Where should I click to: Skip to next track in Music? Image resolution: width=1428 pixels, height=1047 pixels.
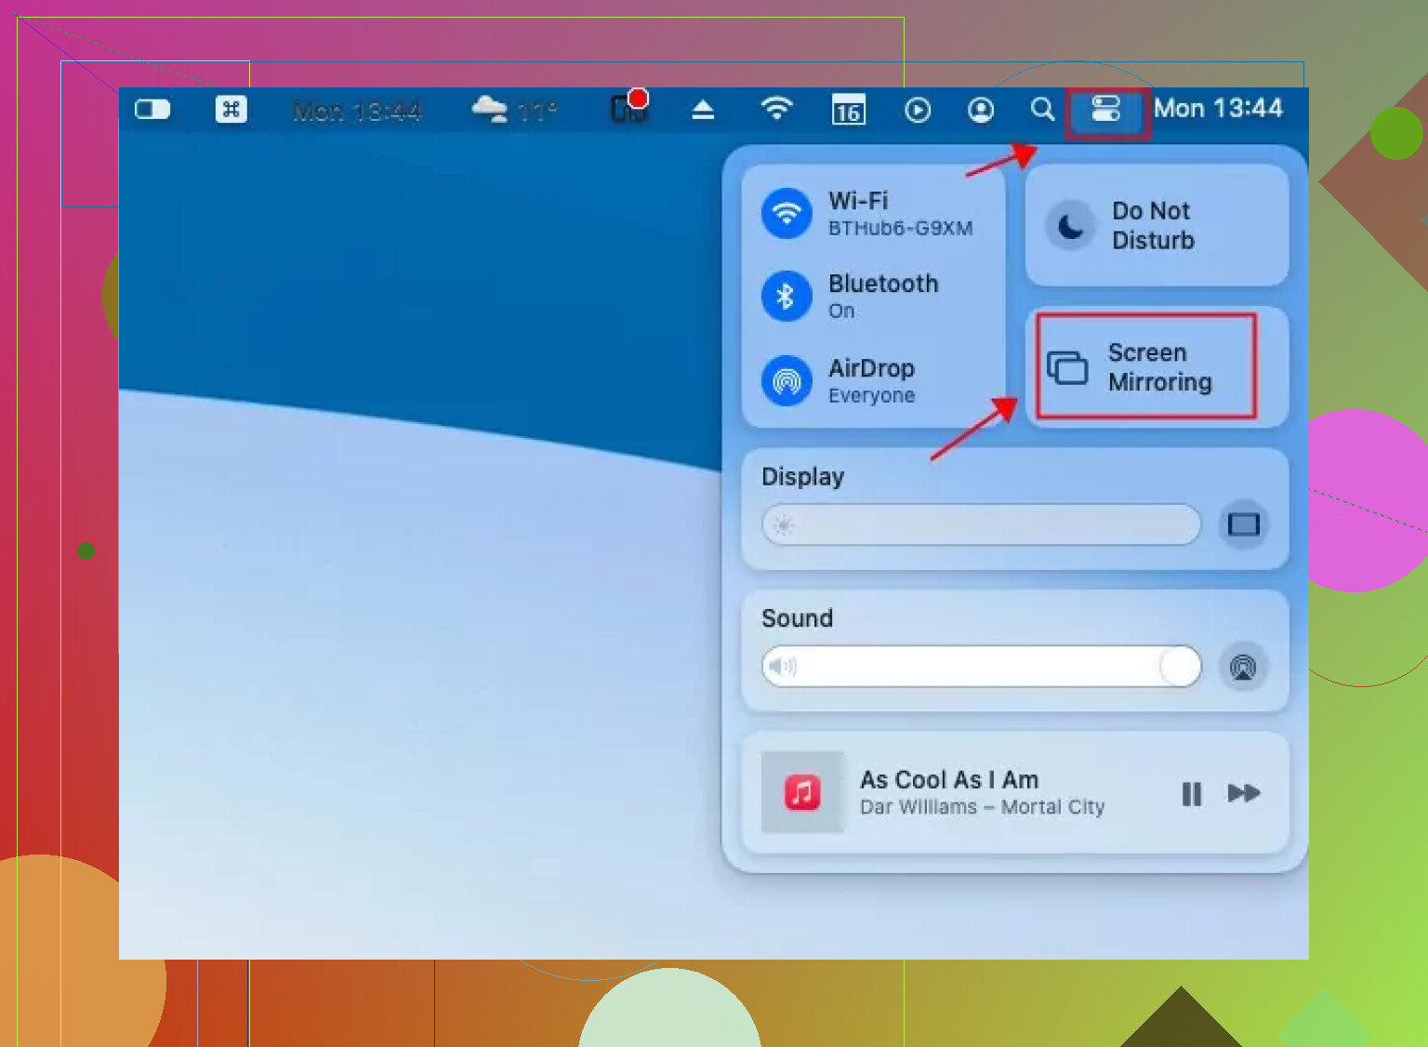[x=1243, y=793]
